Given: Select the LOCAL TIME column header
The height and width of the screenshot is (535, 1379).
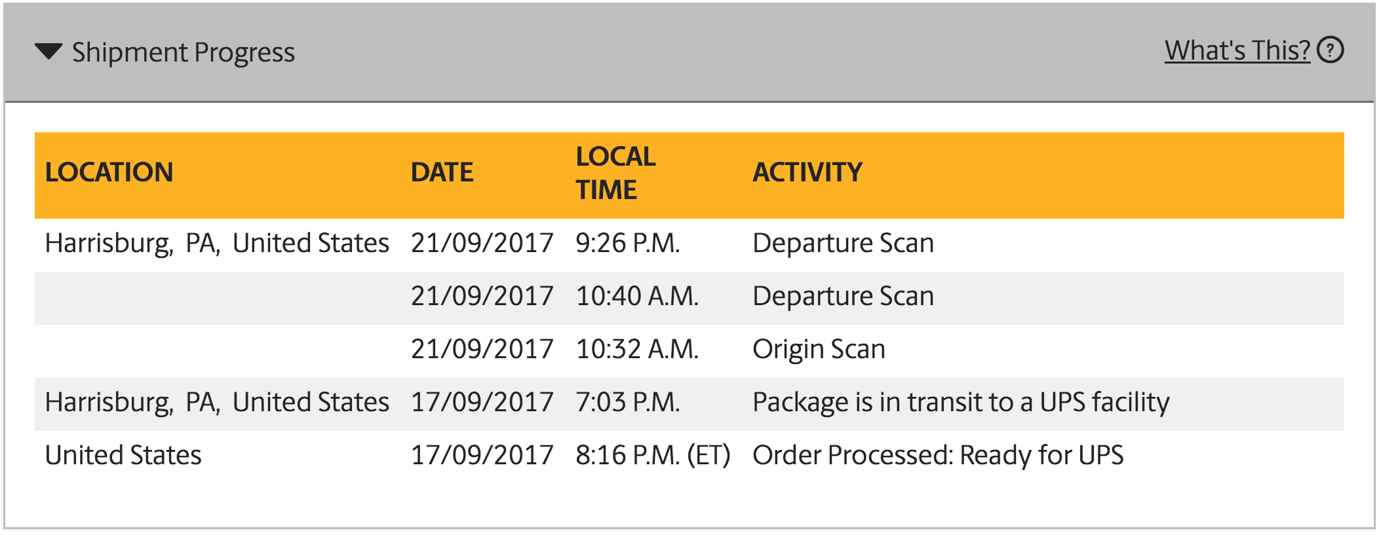Looking at the screenshot, I should (615, 173).
